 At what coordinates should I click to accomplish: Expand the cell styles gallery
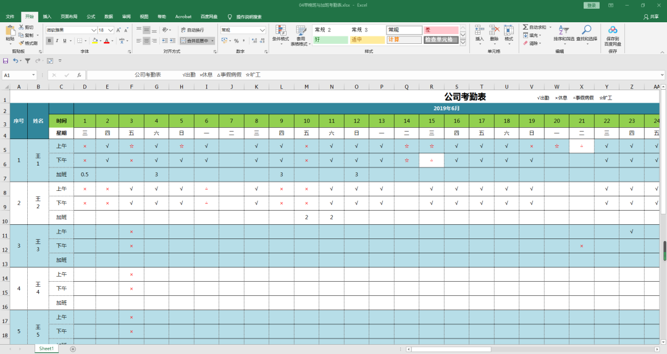tap(463, 43)
